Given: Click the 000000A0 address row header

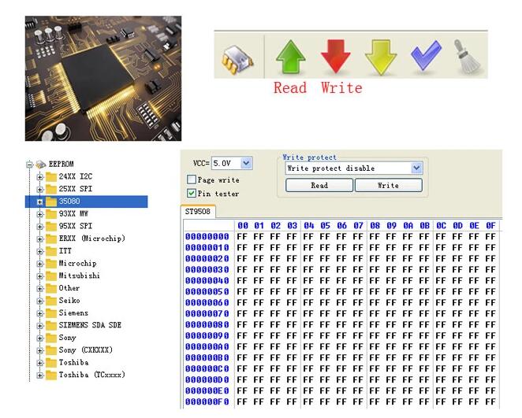Looking at the screenshot, I should [207, 346].
